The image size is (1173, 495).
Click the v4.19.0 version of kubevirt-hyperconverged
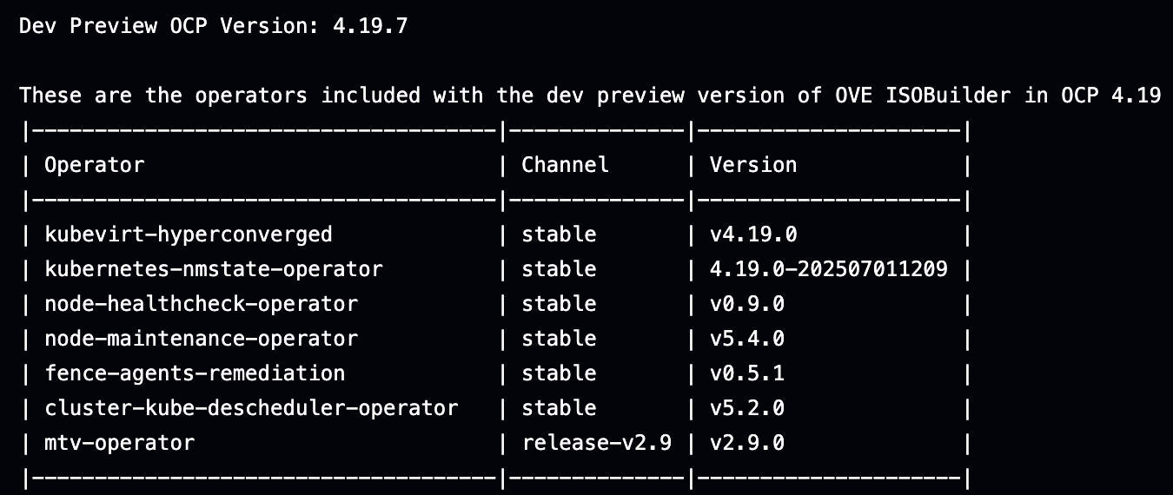(x=753, y=234)
